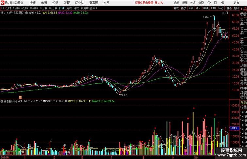Switch to 月线 monthly period
247x159 pixels.
tap(76, 8)
